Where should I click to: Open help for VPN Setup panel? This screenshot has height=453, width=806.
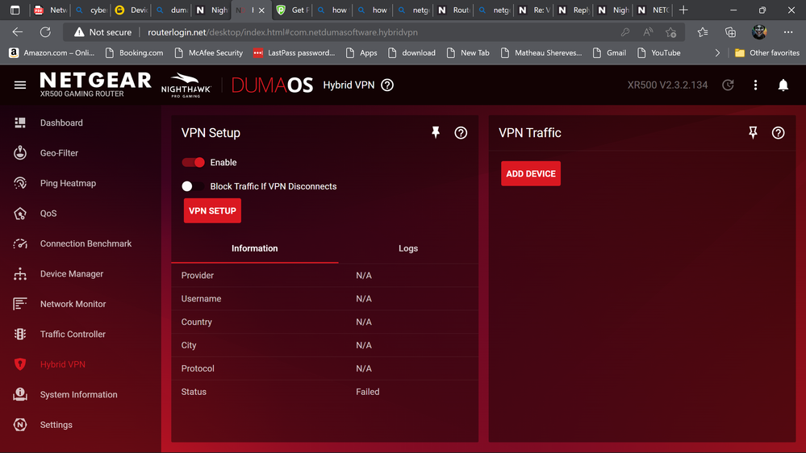pos(461,133)
